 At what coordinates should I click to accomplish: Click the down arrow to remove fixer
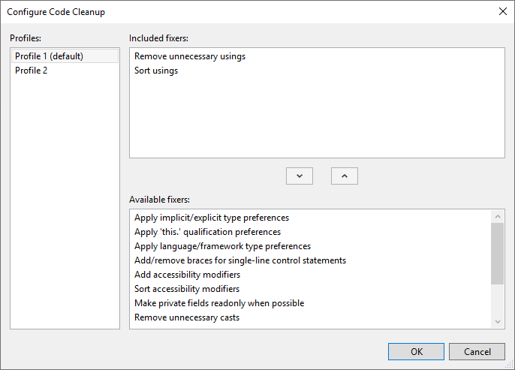pos(300,176)
